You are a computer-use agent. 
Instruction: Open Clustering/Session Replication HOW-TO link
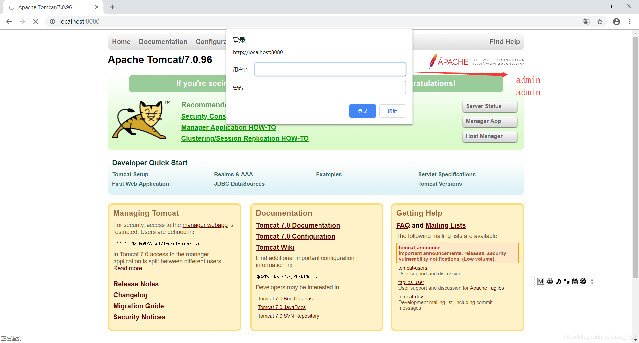[245, 138]
